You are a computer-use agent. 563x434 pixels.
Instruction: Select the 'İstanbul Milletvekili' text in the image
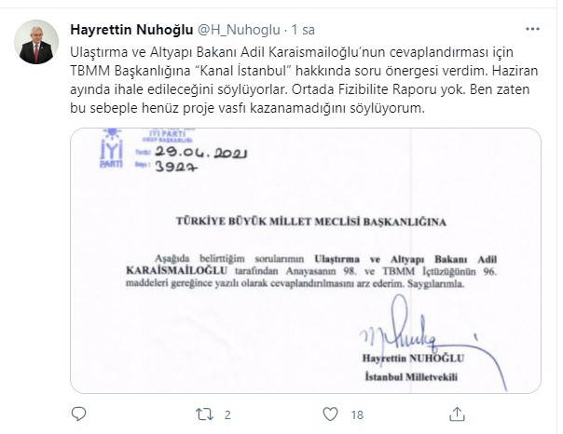(411, 377)
